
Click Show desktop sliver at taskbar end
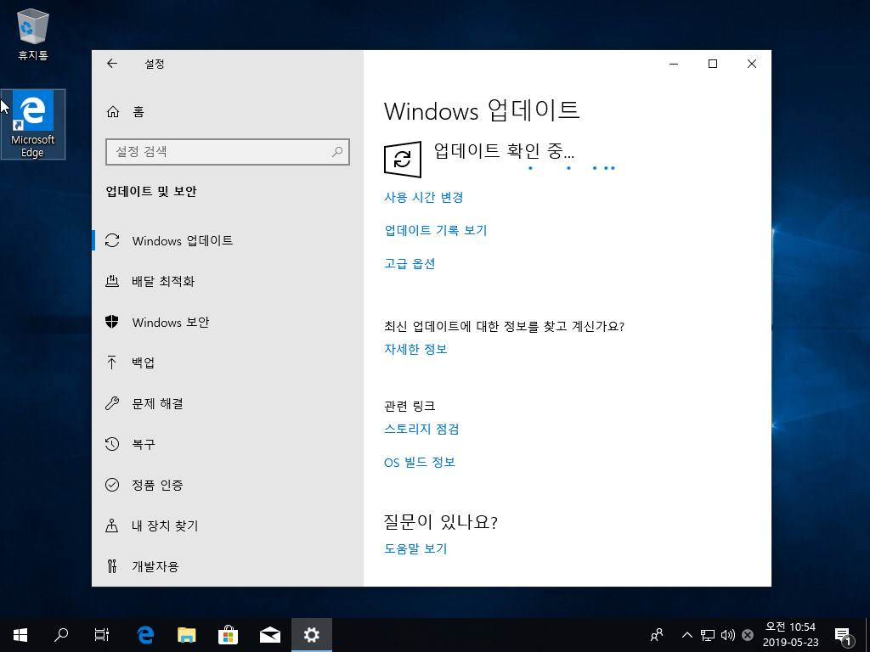point(867,635)
